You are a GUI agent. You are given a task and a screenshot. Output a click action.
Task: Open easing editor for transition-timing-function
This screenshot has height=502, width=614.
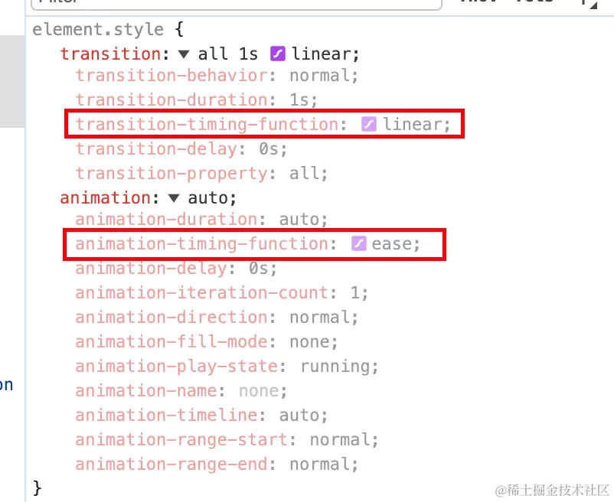click(369, 124)
